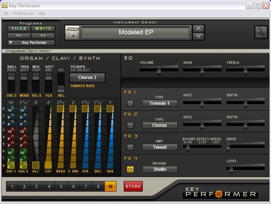This screenshot has width=271, height=204.
Task: Select preset slot 5
Action: click(x=61, y=186)
